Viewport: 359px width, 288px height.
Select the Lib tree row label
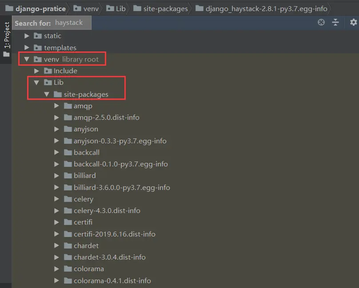pyautogui.click(x=58, y=83)
